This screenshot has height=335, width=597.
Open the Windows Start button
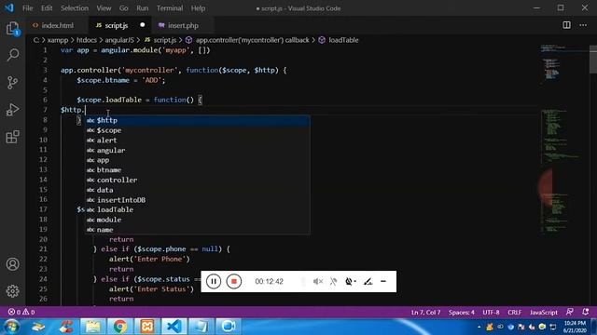pyautogui.click(x=10, y=327)
